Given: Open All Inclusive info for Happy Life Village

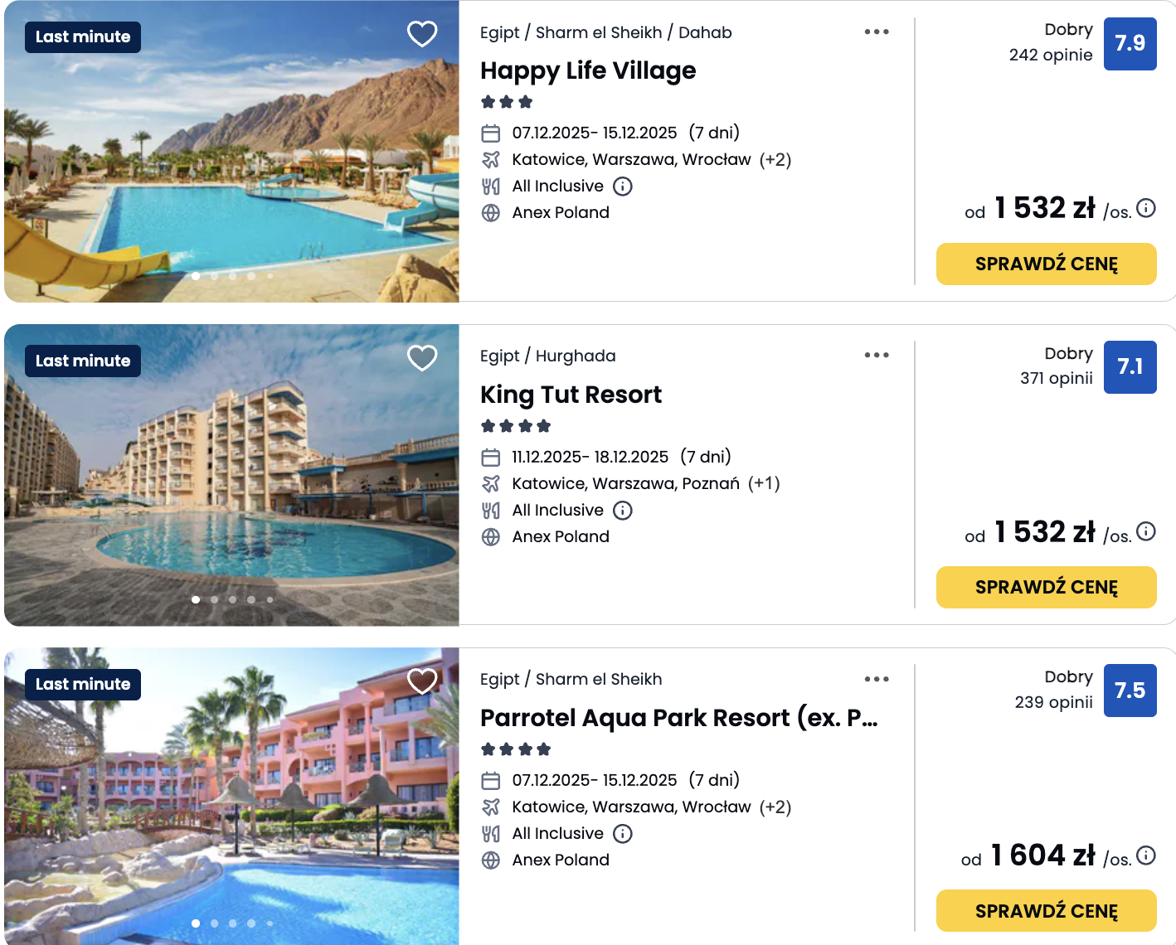Looking at the screenshot, I should (622, 186).
